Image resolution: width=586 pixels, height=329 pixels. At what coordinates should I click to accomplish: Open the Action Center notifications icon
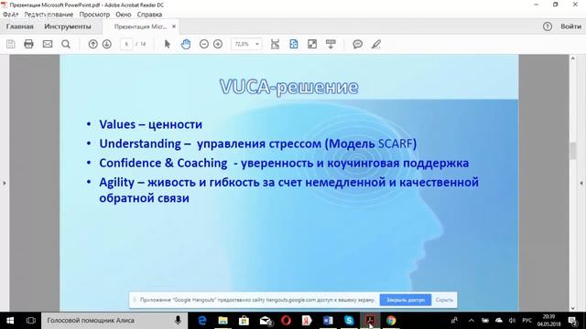tap(572, 321)
